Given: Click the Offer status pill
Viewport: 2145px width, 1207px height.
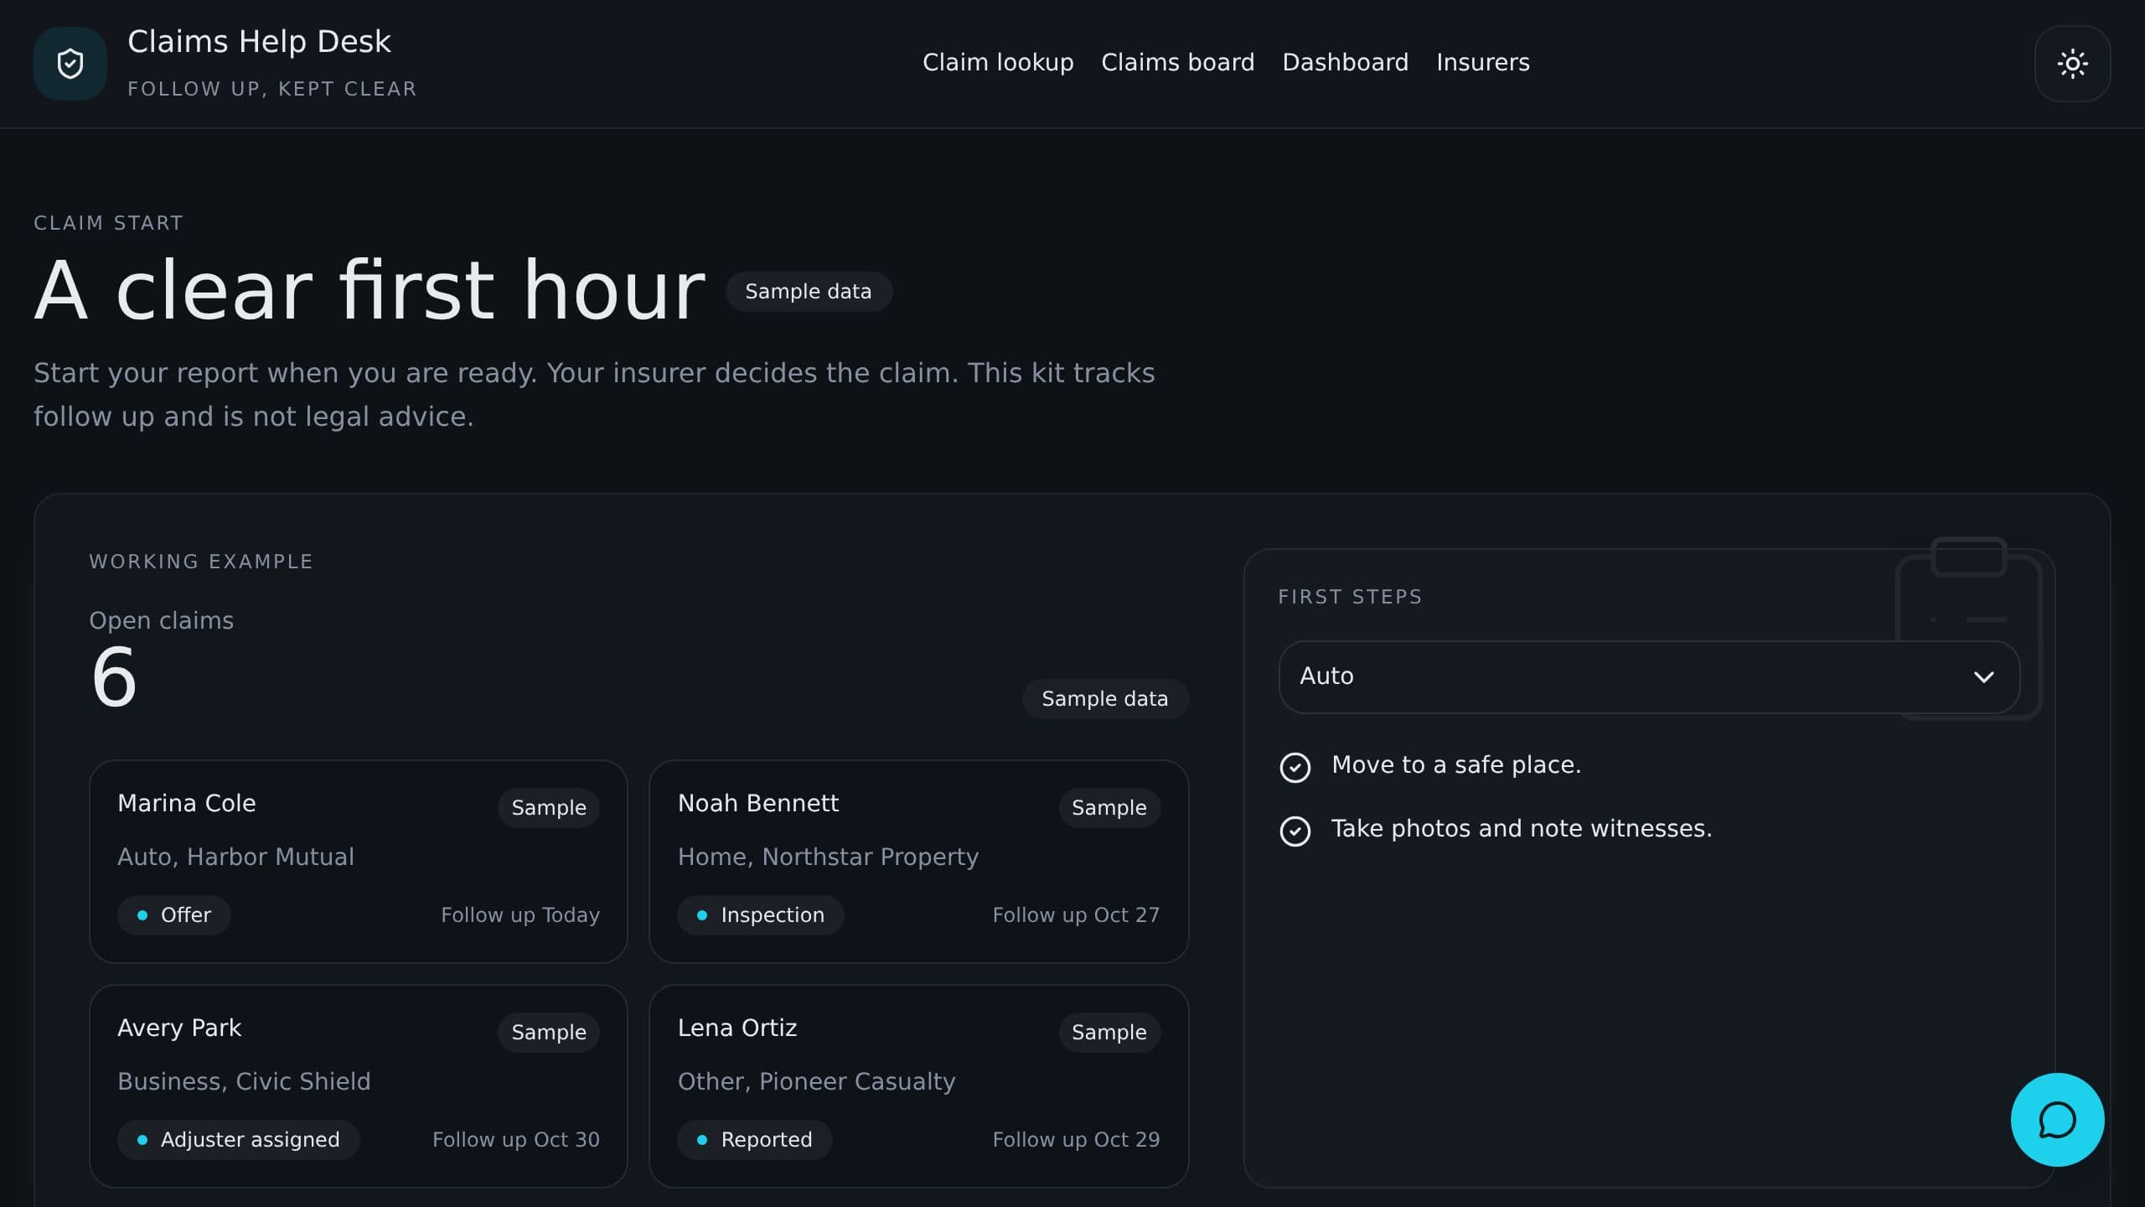Looking at the screenshot, I should 173,915.
